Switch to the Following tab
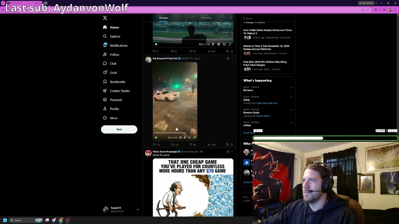The width and height of the screenshot is (399, 224). pyautogui.click(x=206, y=18)
